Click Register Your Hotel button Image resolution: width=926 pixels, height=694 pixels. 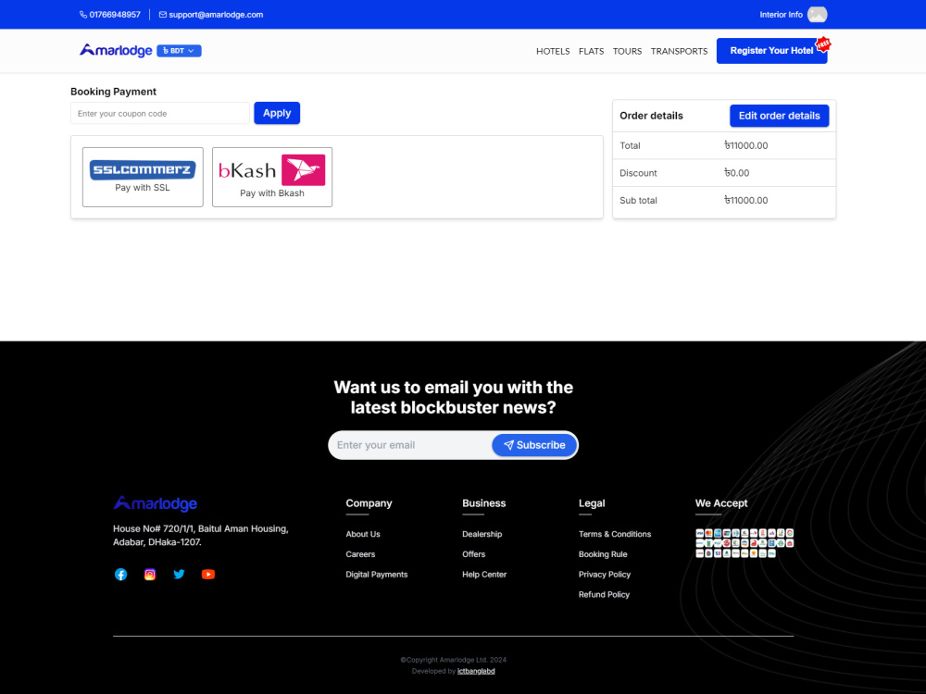771,51
